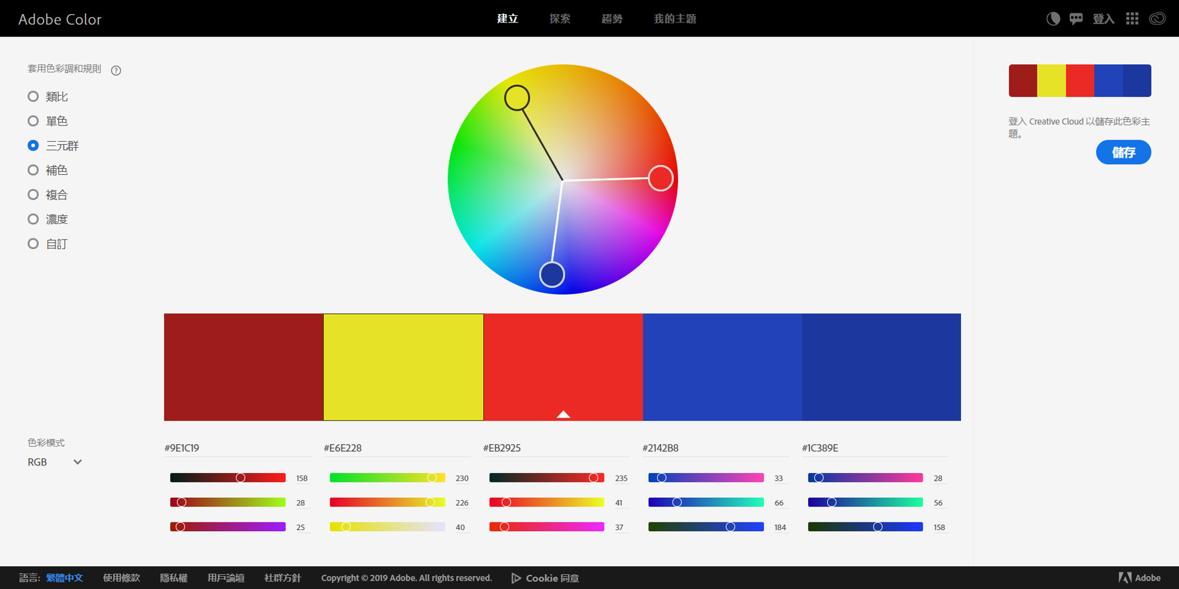Screen dimensions: 1179x589
Task: Select the yellow #E6E228 color swatch
Action: point(403,367)
